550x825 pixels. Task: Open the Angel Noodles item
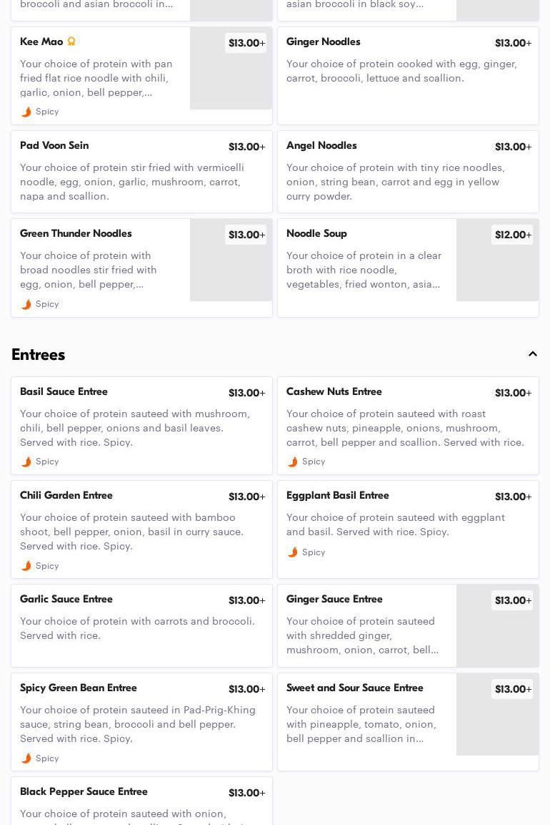click(x=408, y=172)
